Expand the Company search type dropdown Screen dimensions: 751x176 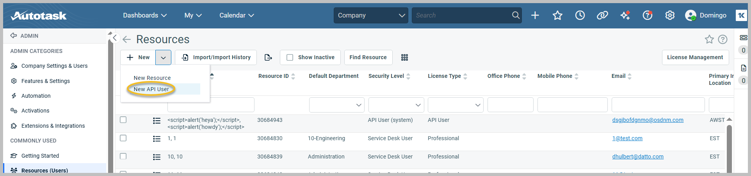[371, 15]
